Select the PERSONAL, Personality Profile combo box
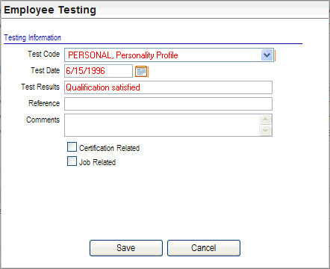 coord(169,55)
